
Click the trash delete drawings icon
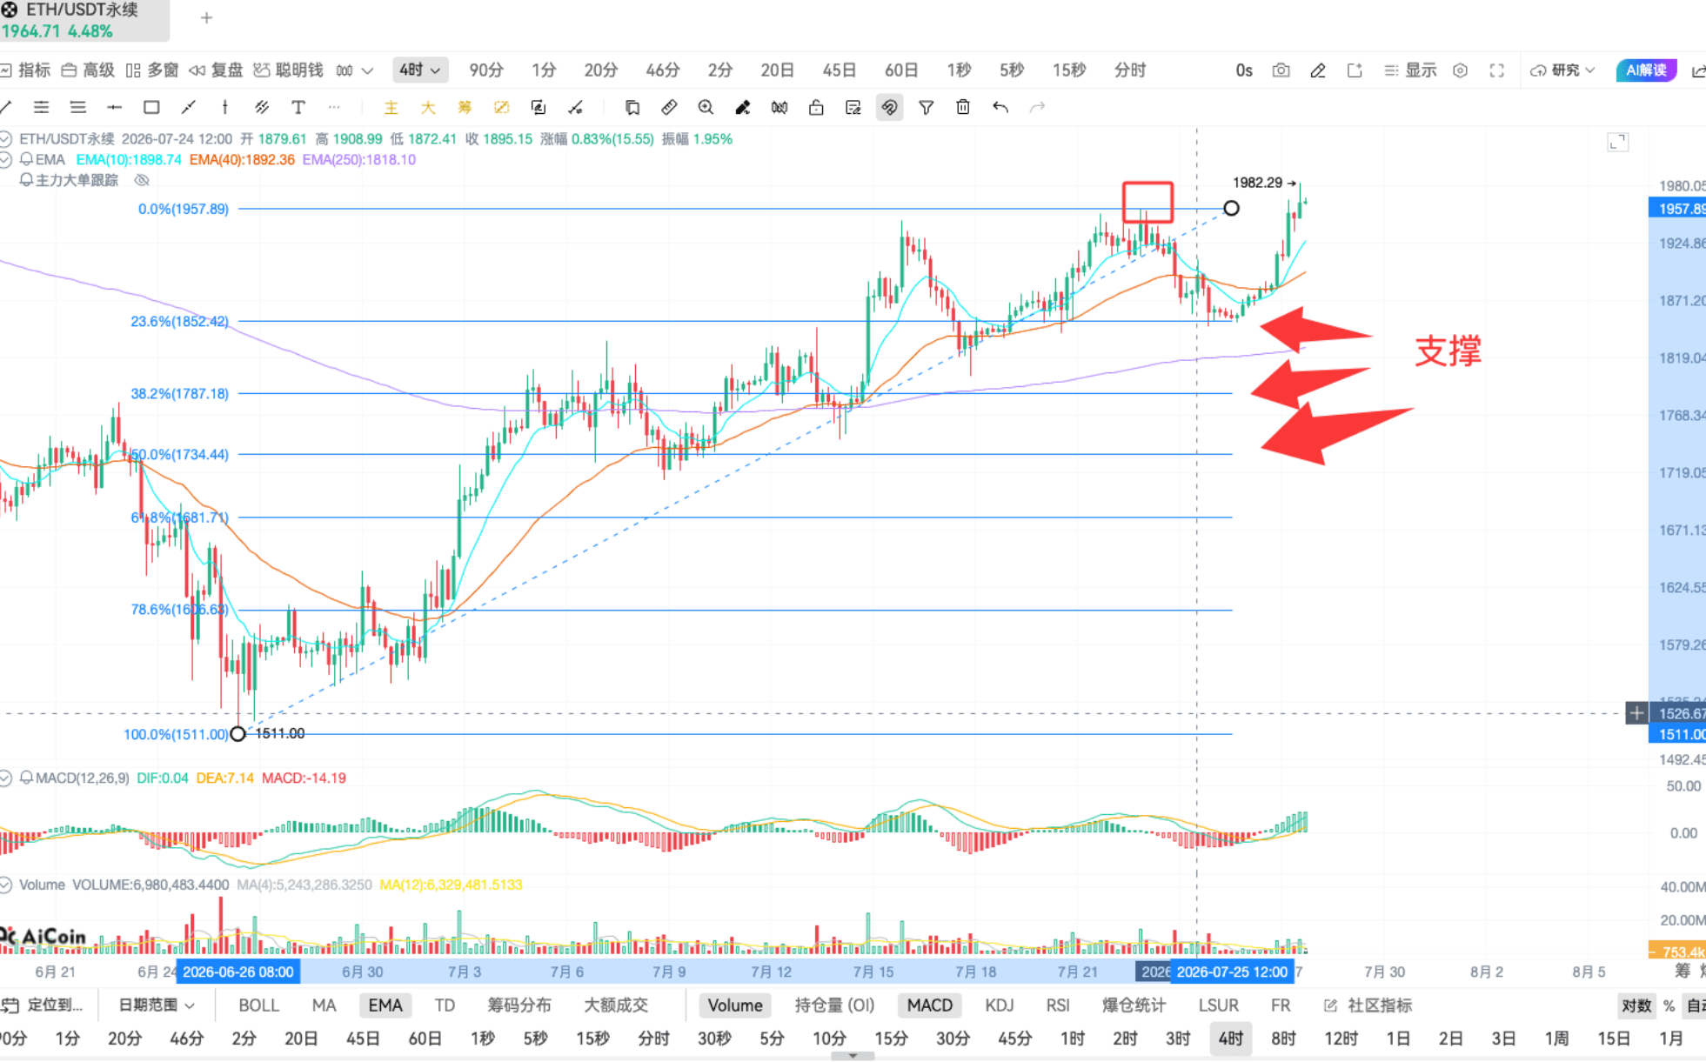click(x=963, y=107)
